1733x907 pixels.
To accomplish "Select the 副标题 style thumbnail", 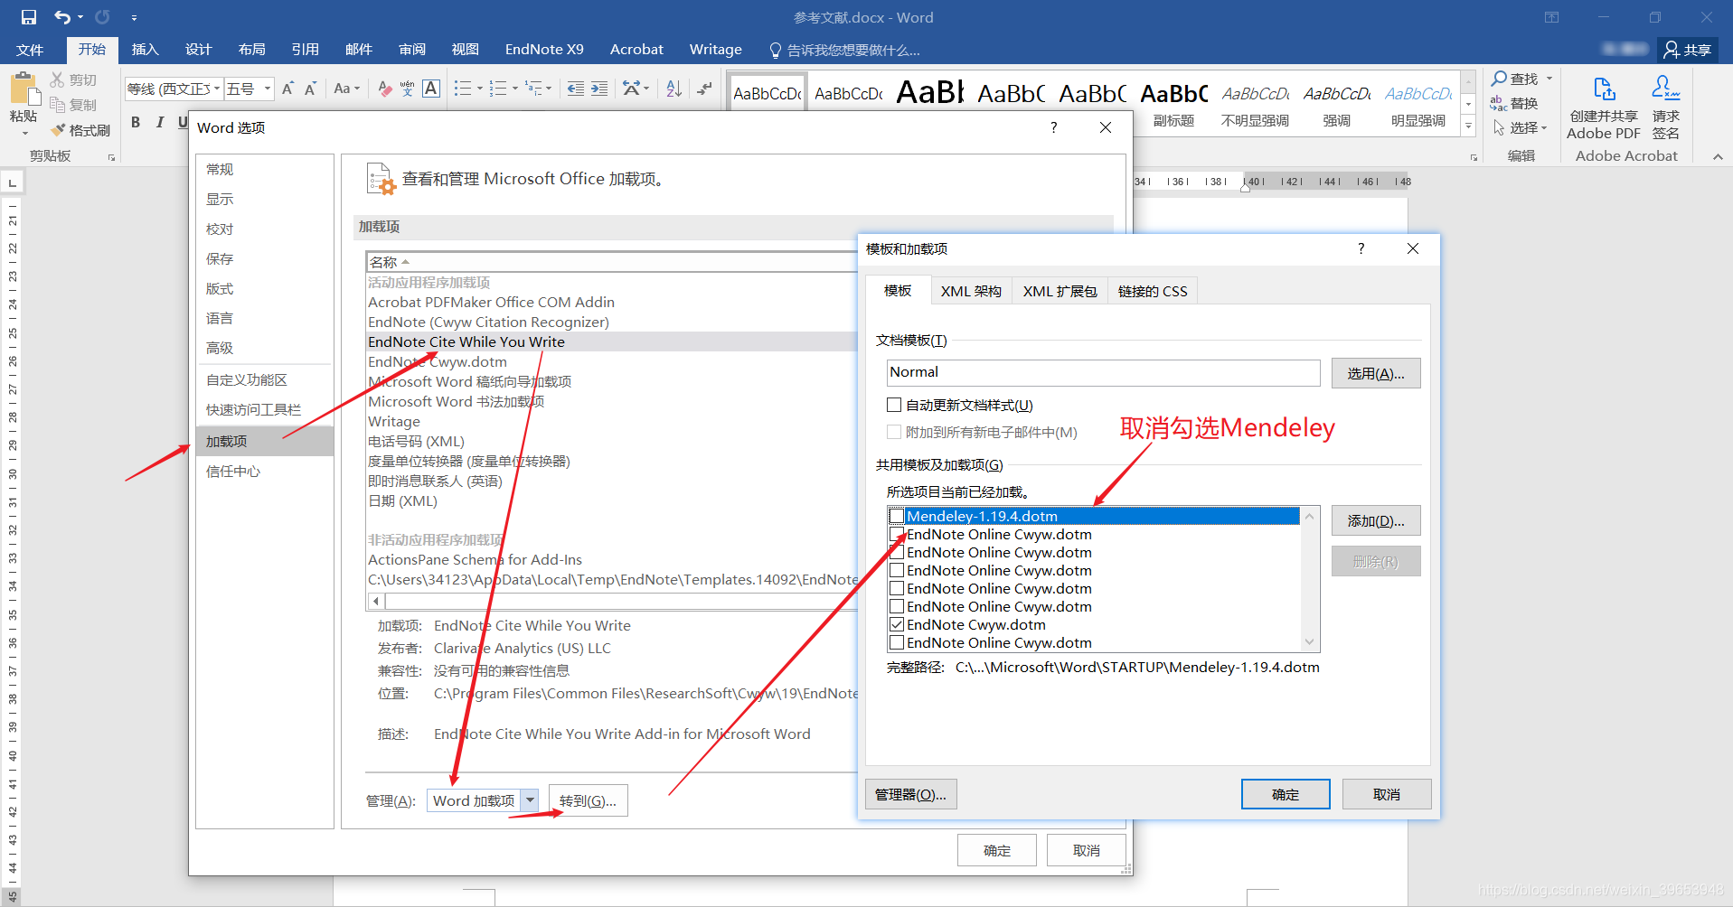I will tap(1174, 104).
